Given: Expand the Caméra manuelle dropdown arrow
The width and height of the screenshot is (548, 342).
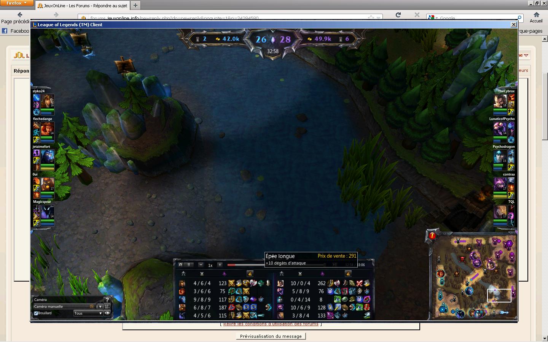Looking at the screenshot, I should [100, 306].
